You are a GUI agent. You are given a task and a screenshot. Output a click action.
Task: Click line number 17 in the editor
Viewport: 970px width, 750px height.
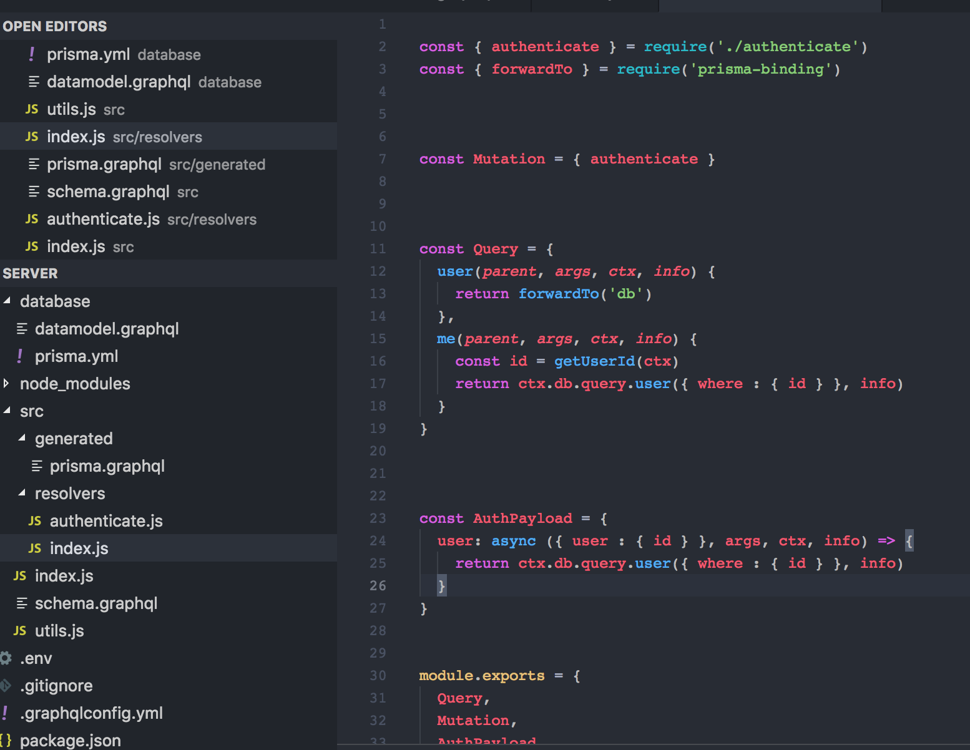tap(378, 383)
